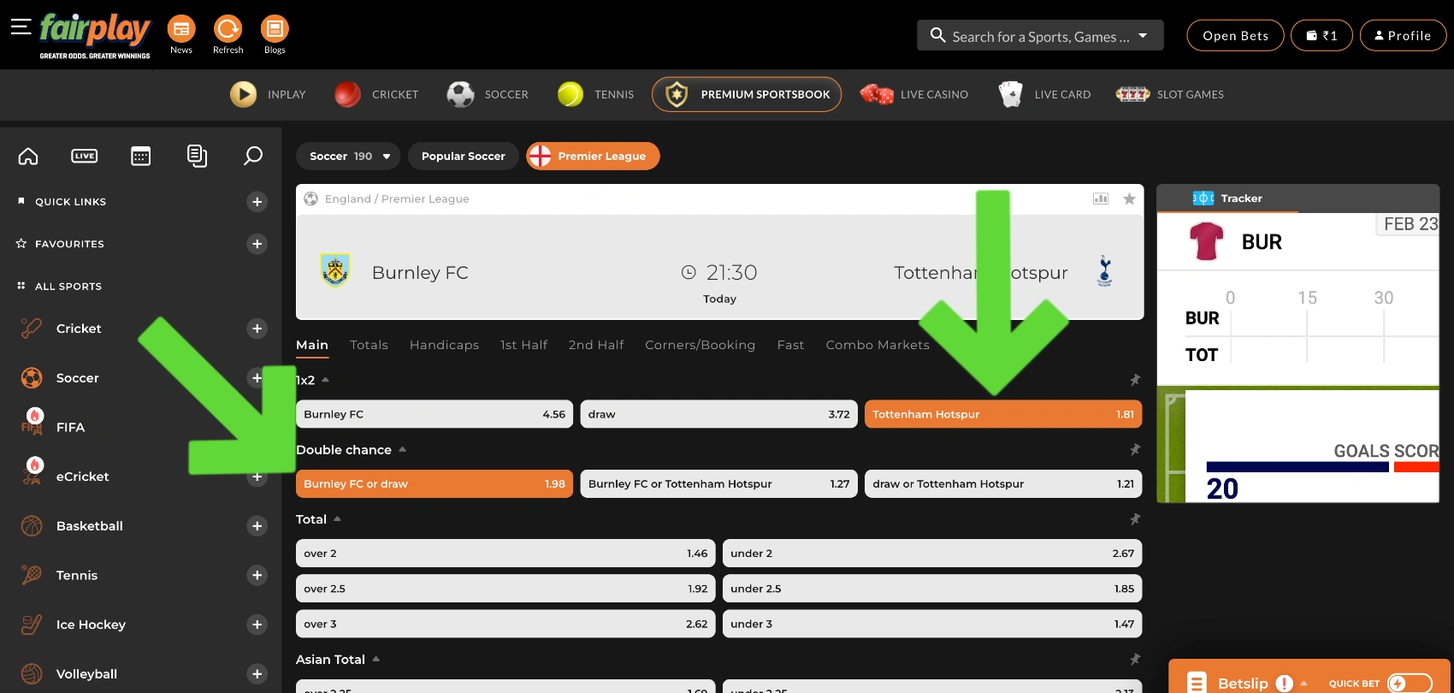Viewport: 1454px width, 693px height.
Task: Pin the Total market
Action: pos(1135,519)
